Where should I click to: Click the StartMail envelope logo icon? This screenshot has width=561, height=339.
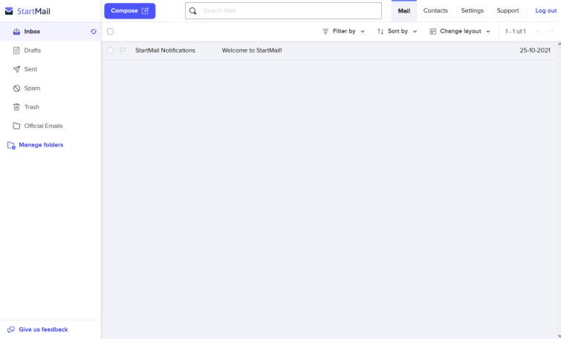coord(9,11)
